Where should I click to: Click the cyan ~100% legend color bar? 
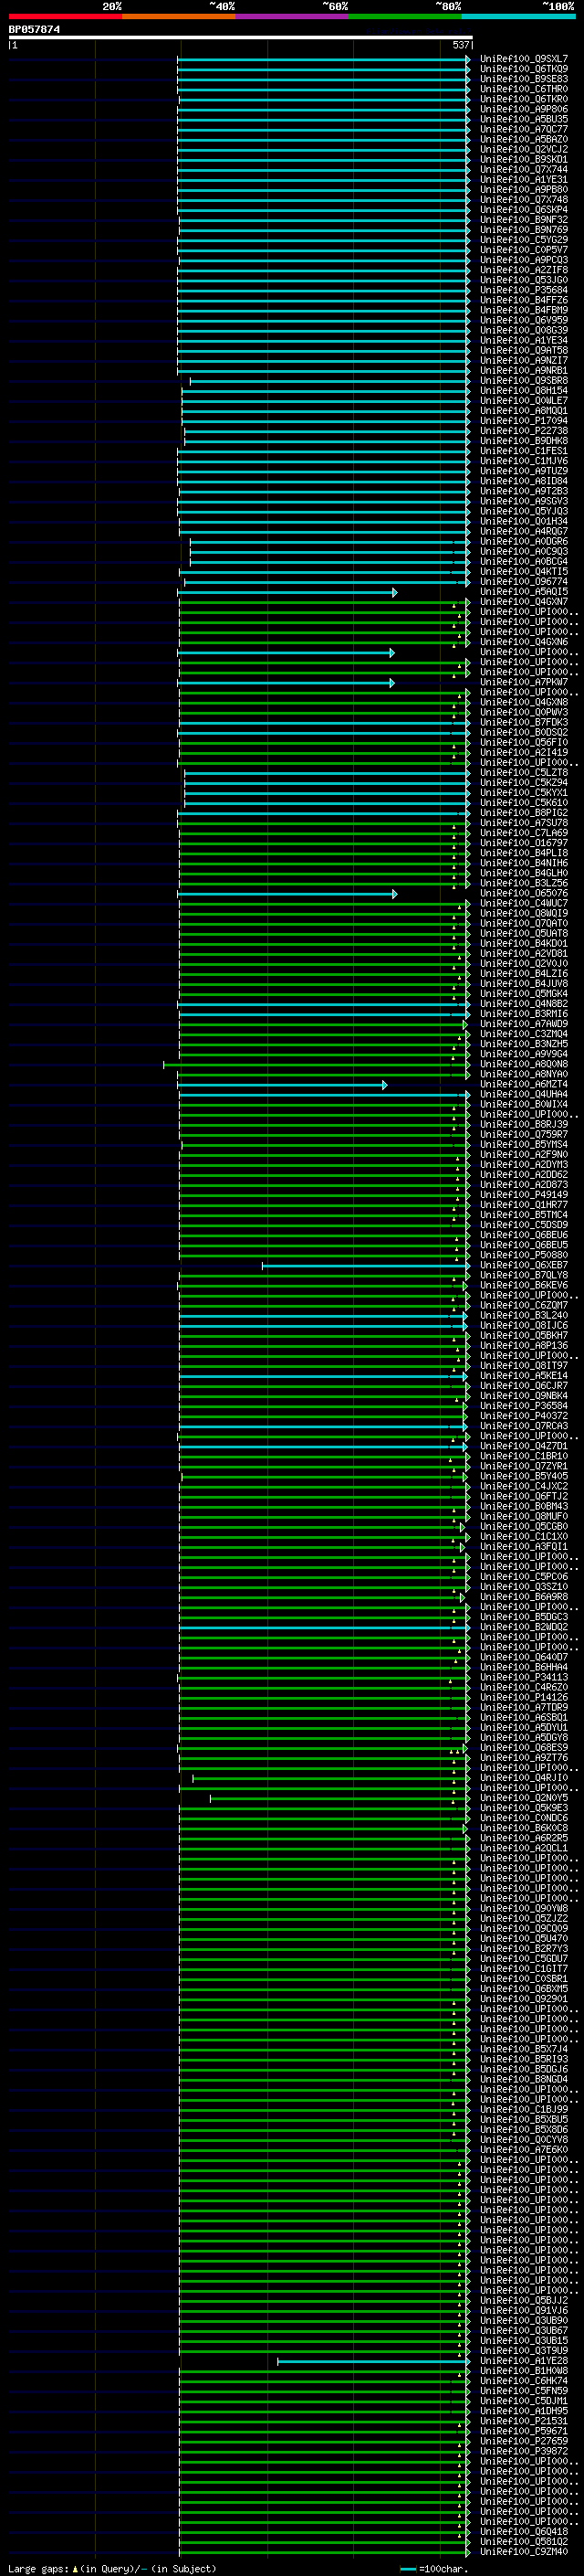tap(518, 16)
